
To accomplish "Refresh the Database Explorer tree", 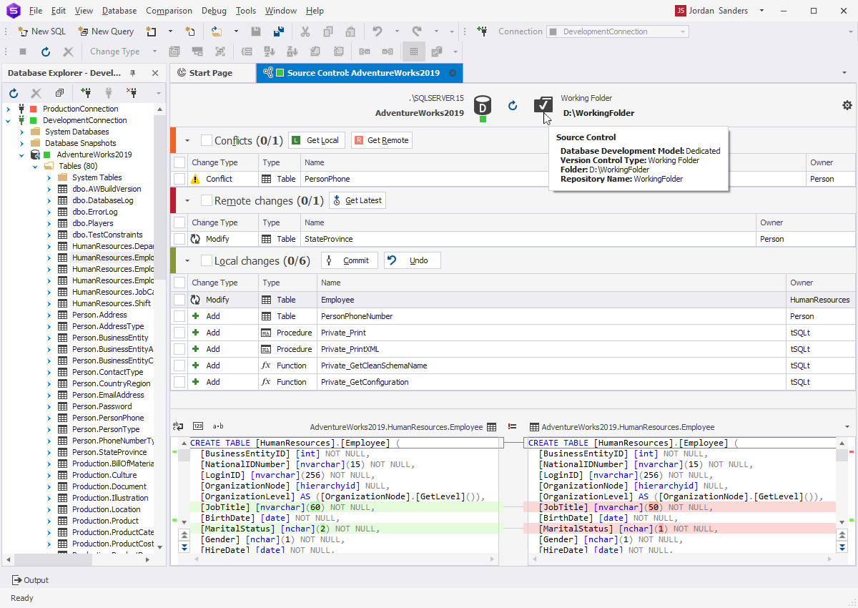I will point(13,93).
